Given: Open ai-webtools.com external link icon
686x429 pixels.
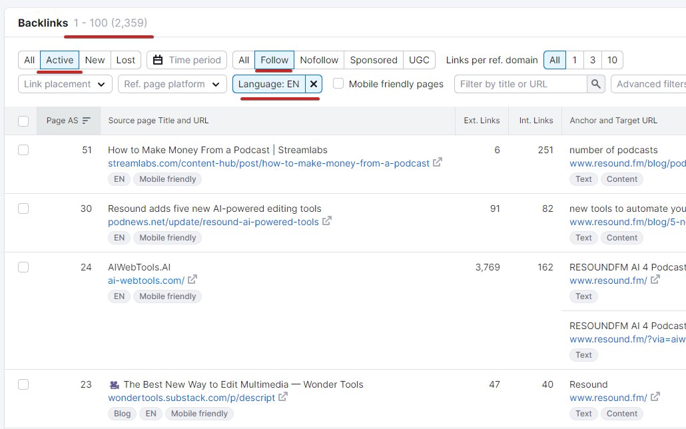Looking at the screenshot, I should pyautogui.click(x=192, y=280).
